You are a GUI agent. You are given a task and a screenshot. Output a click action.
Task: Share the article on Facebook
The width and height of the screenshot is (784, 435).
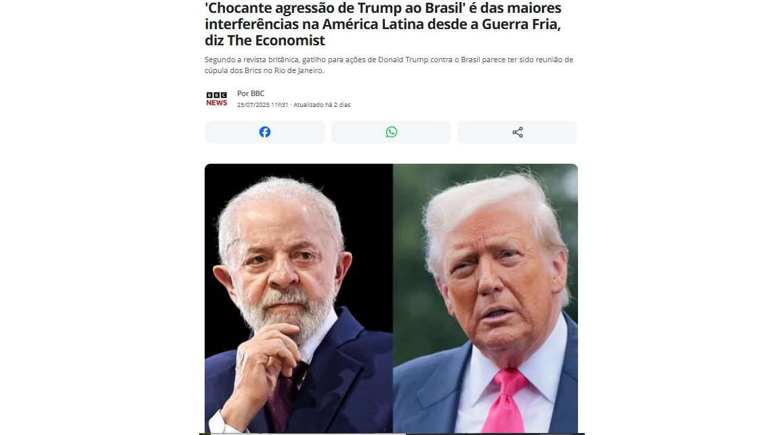click(x=264, y=133)
